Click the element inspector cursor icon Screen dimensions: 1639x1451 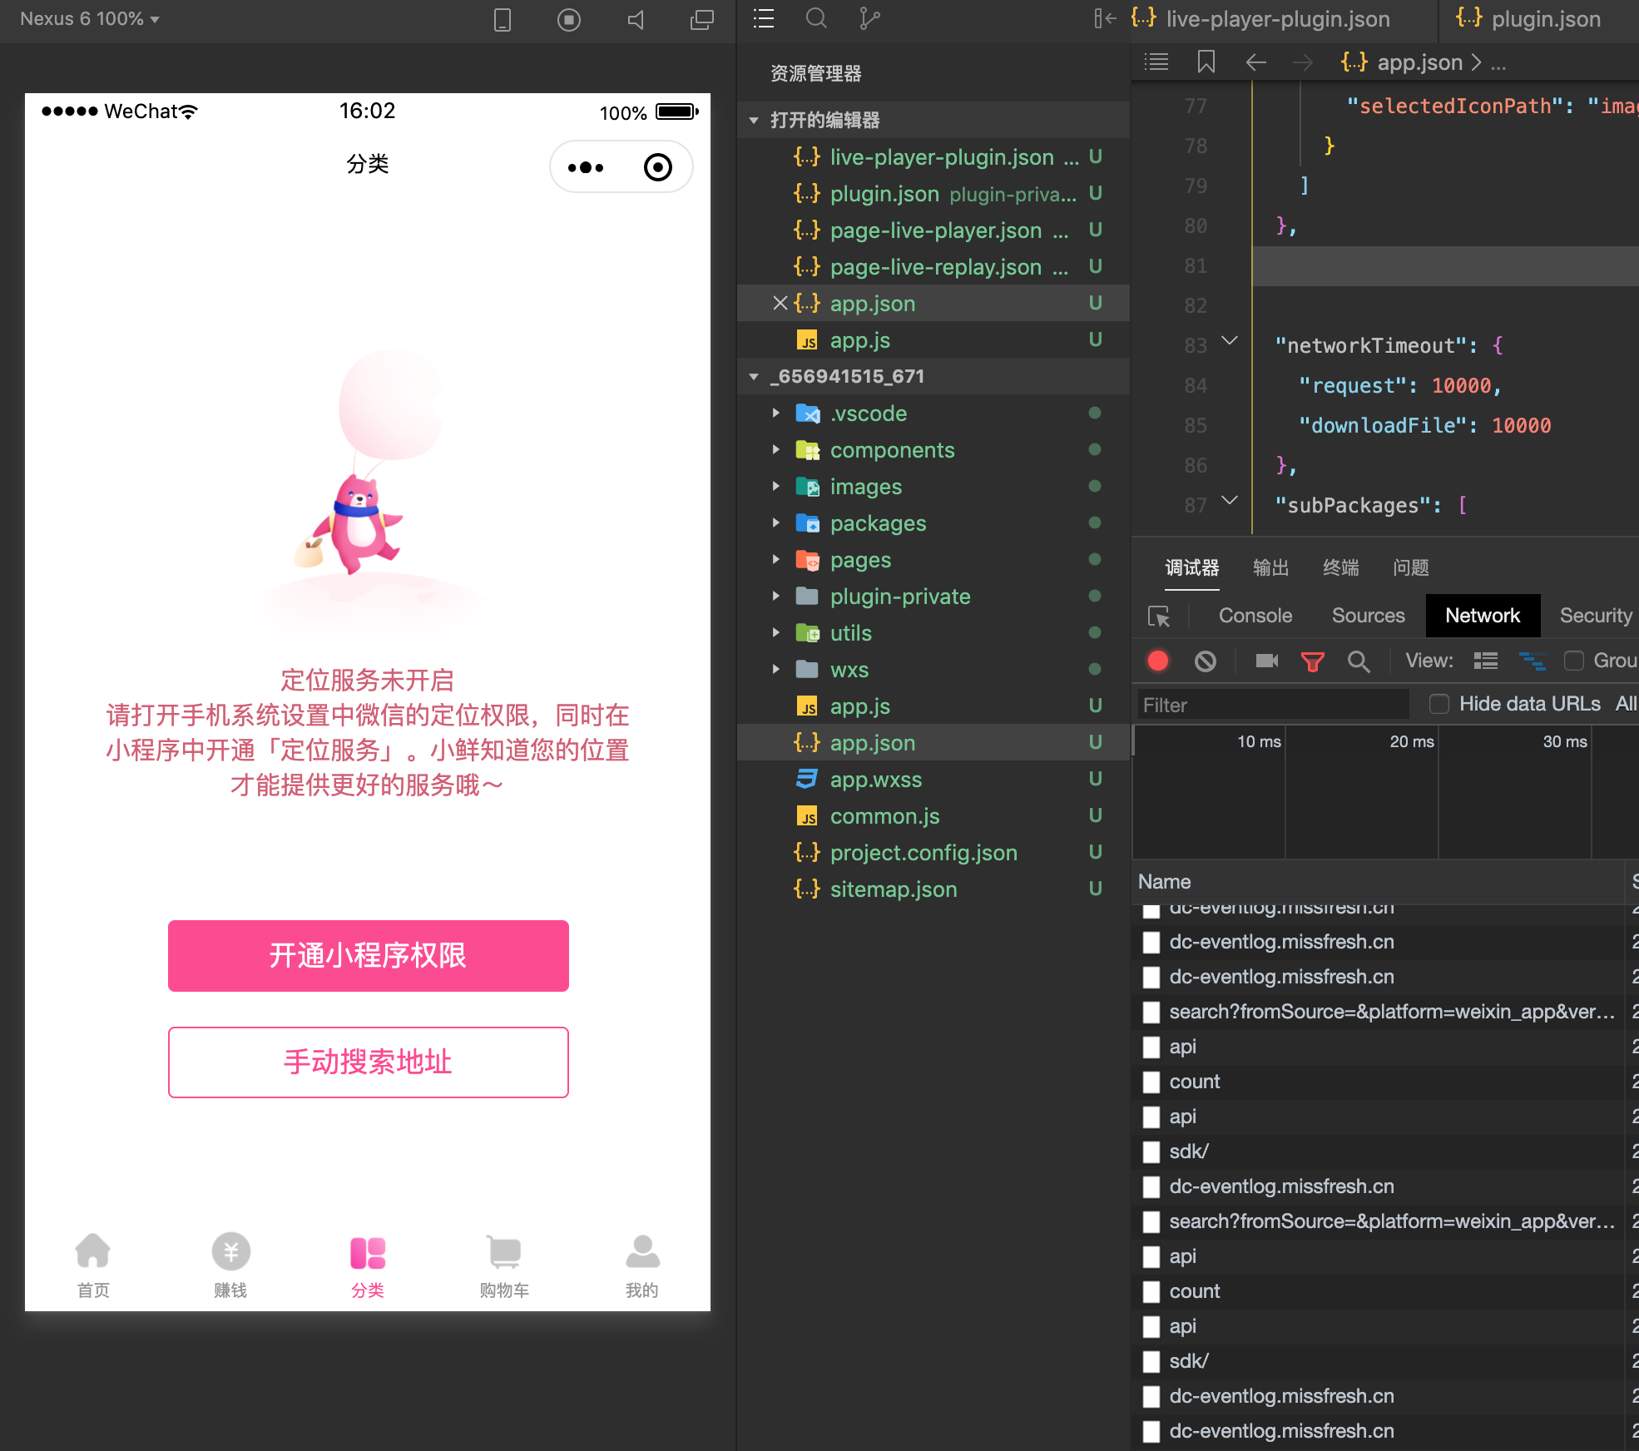(x=1159, y=616)
